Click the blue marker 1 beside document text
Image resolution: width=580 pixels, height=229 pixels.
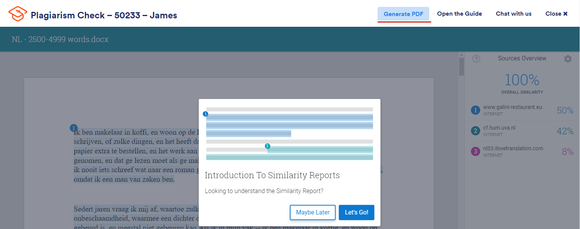coord(74,128)
